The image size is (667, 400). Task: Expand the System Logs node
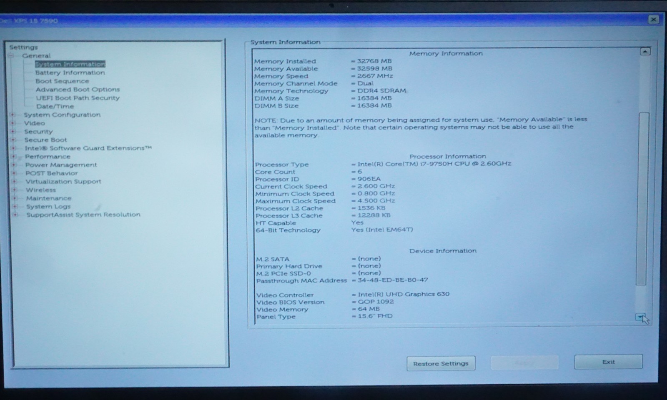pyautogui.click(x=15, y=206)
